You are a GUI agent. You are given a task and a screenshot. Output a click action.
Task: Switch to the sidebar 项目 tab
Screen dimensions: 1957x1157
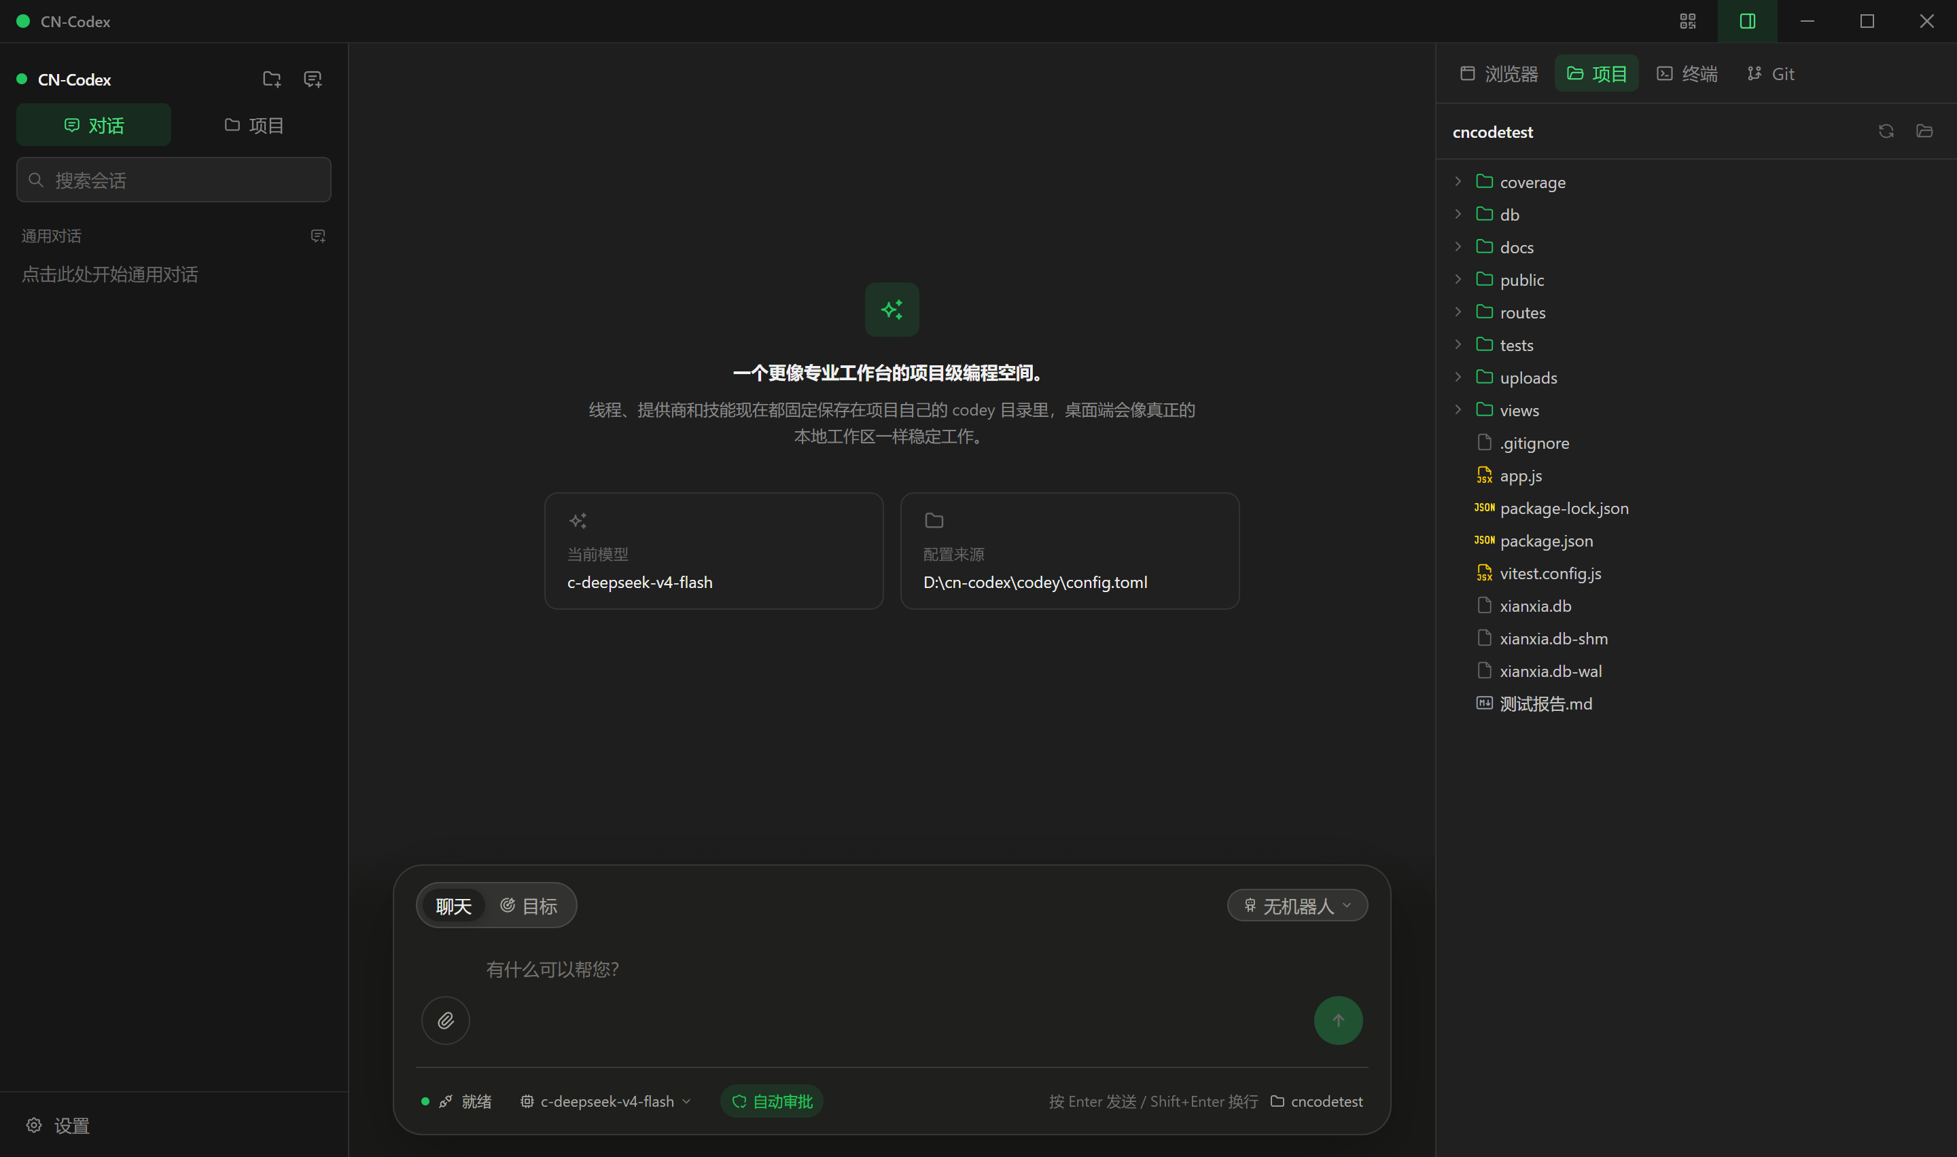tap(253, 125)
